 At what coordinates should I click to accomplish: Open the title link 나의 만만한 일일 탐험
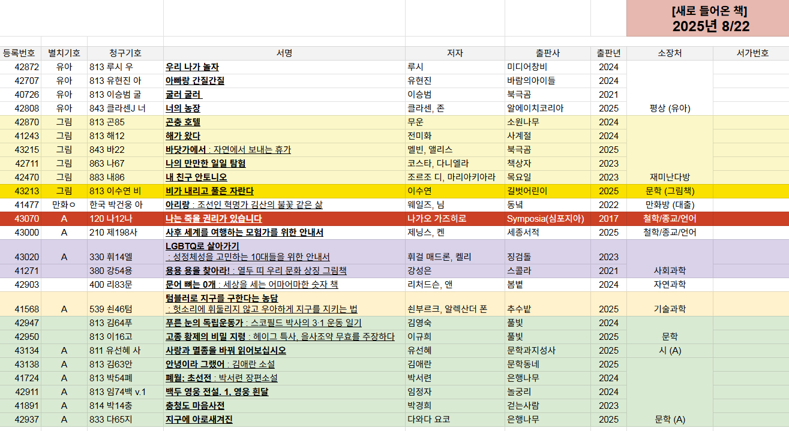pos(205,164)
